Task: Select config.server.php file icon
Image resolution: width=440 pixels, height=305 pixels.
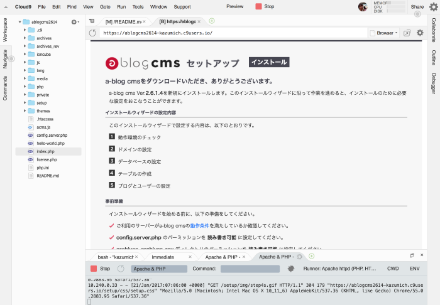Action: tap(31, 136)
